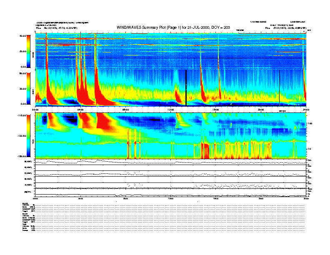This screenshot has width=330, height=255.
Task: Click the 100 label on TNR right axis
Action: coord(310,123)
